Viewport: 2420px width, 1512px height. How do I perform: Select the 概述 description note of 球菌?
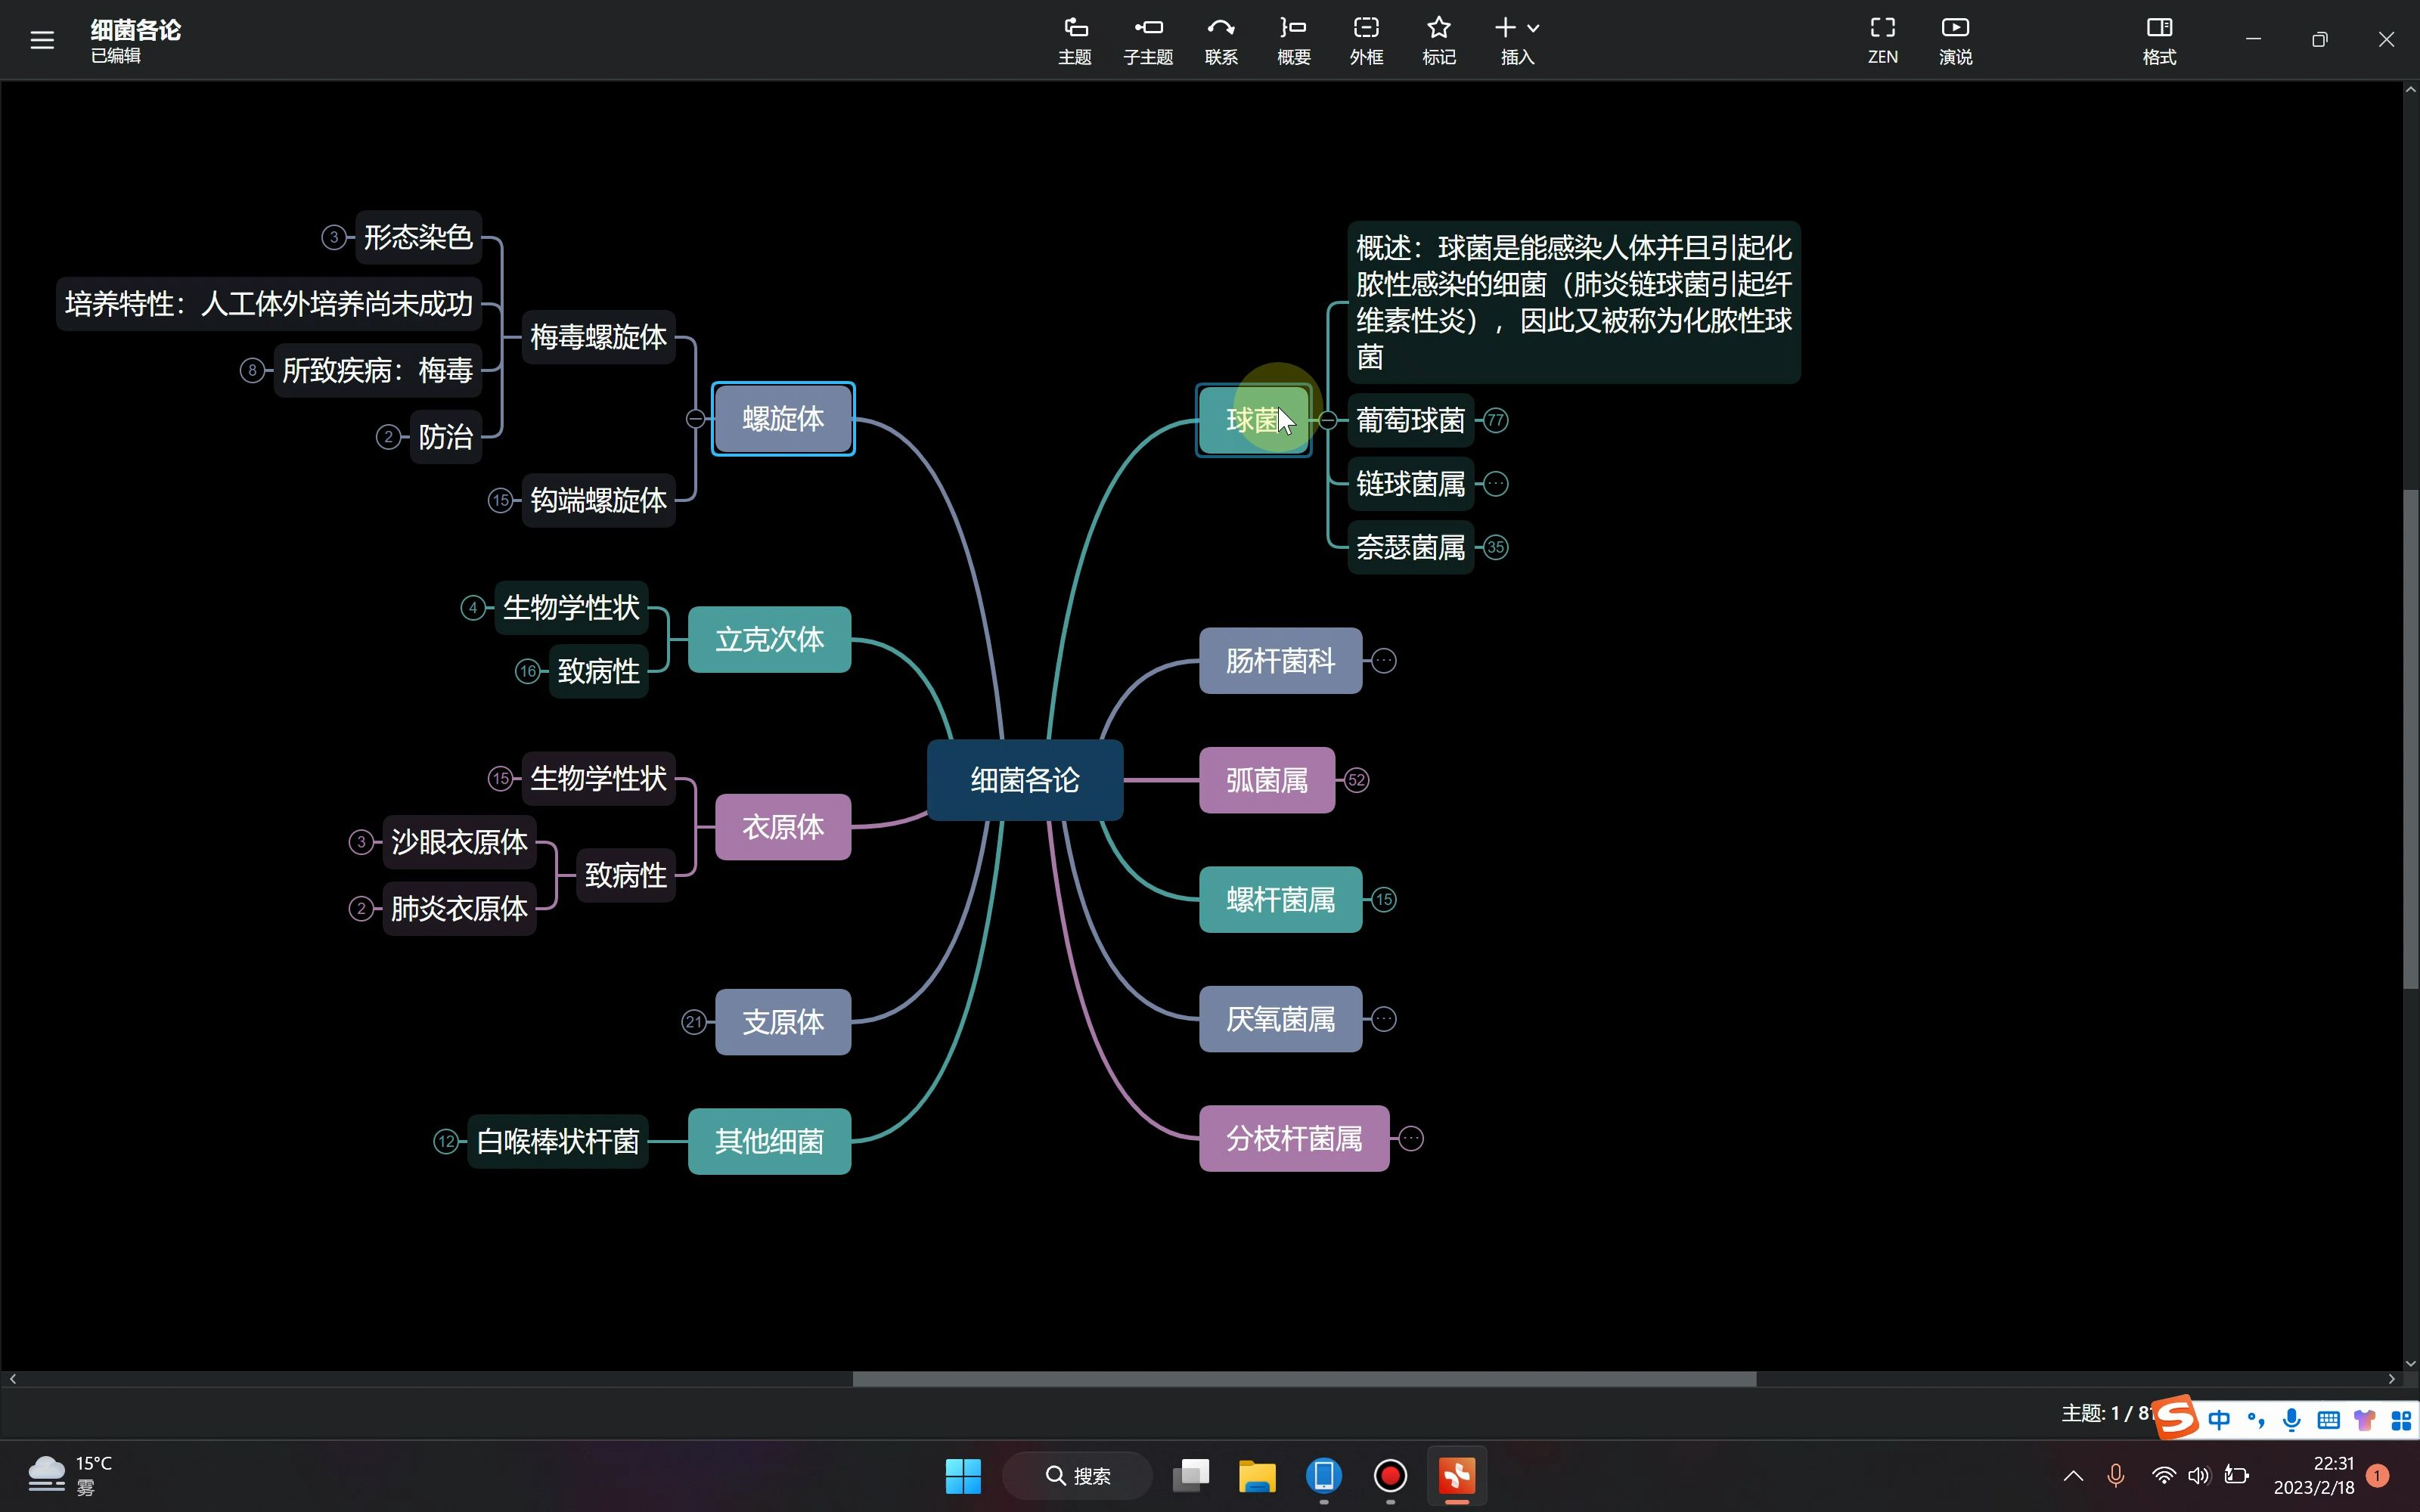point(1574,303)
